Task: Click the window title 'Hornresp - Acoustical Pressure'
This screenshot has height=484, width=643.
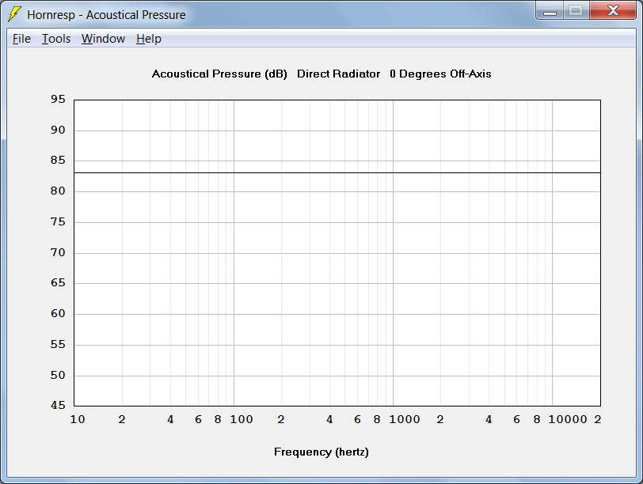Action: (106, 15)
